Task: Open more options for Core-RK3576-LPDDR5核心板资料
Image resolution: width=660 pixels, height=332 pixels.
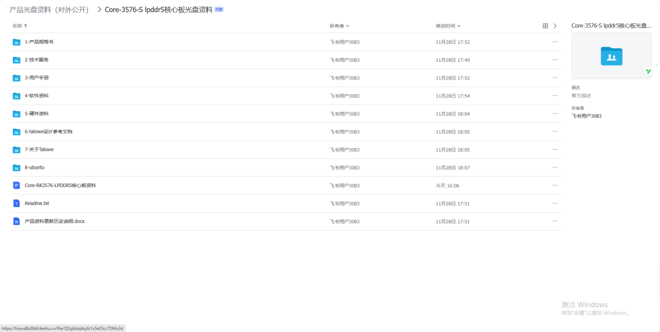Action: pos(555,185)
